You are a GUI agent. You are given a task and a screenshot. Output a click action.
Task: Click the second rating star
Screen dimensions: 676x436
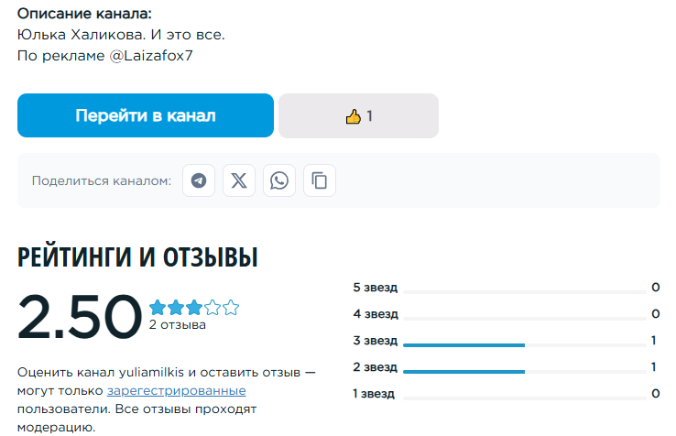pyautogui.click(x=176, y=308)
